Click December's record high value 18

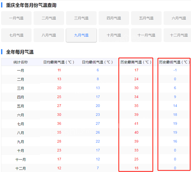click(136, 168)
